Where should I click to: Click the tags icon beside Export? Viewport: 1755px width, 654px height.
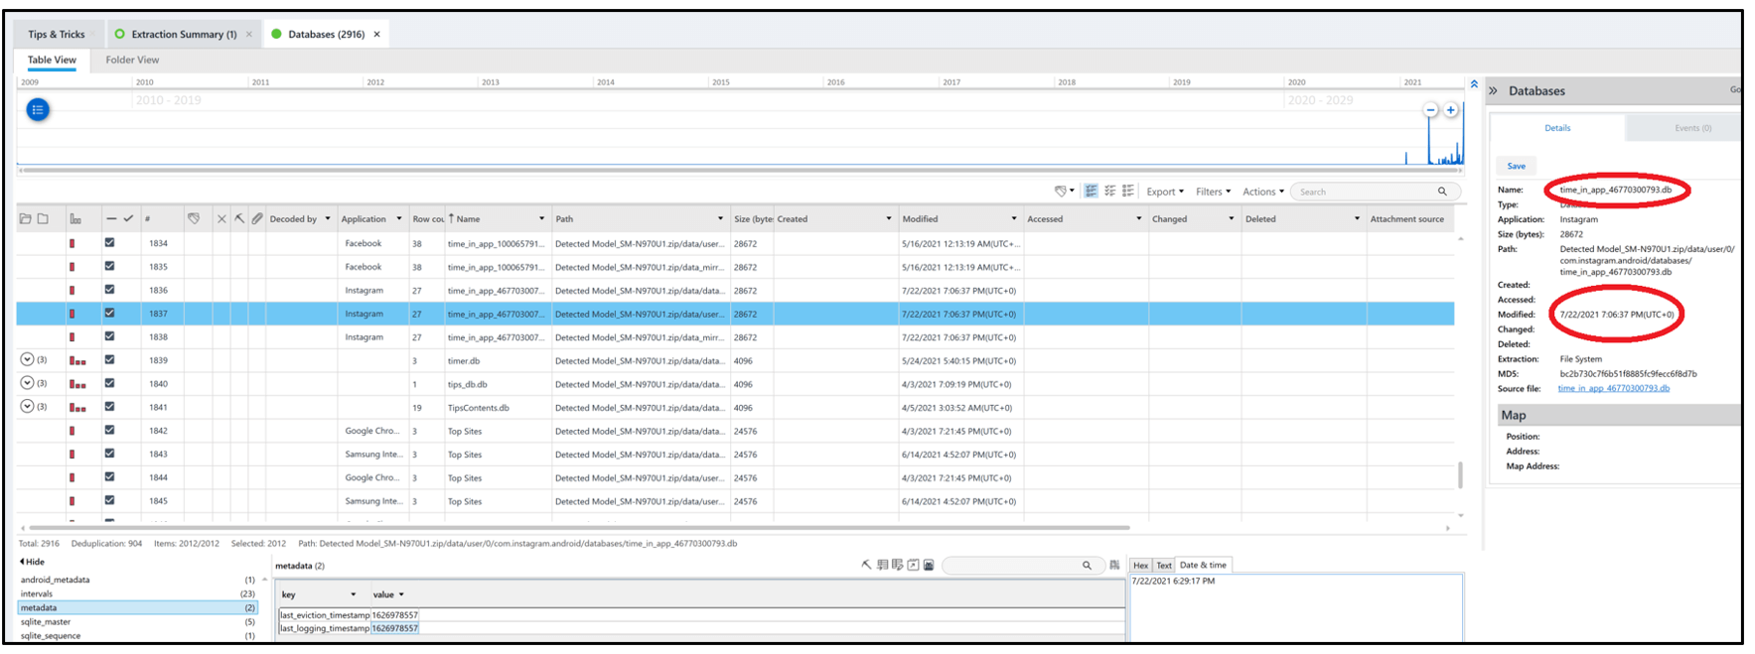click(1062, 192)
